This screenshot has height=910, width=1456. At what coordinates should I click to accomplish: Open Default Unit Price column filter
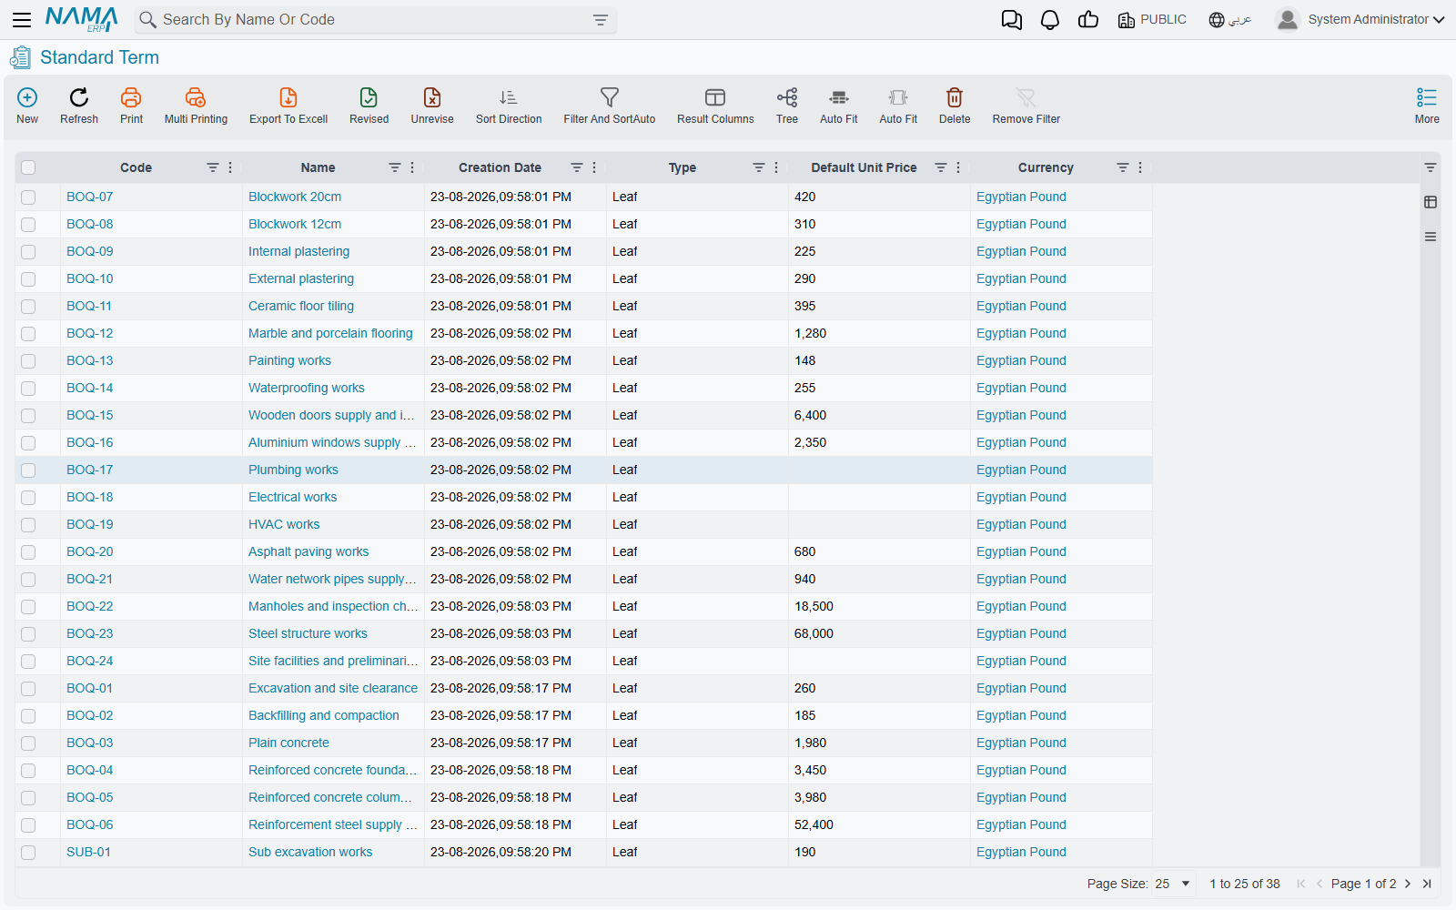941,167
